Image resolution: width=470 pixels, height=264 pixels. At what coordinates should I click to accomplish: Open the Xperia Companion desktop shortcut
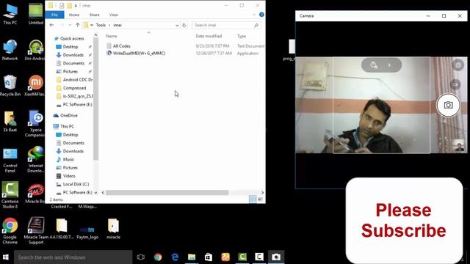click(x=35, y=124)
